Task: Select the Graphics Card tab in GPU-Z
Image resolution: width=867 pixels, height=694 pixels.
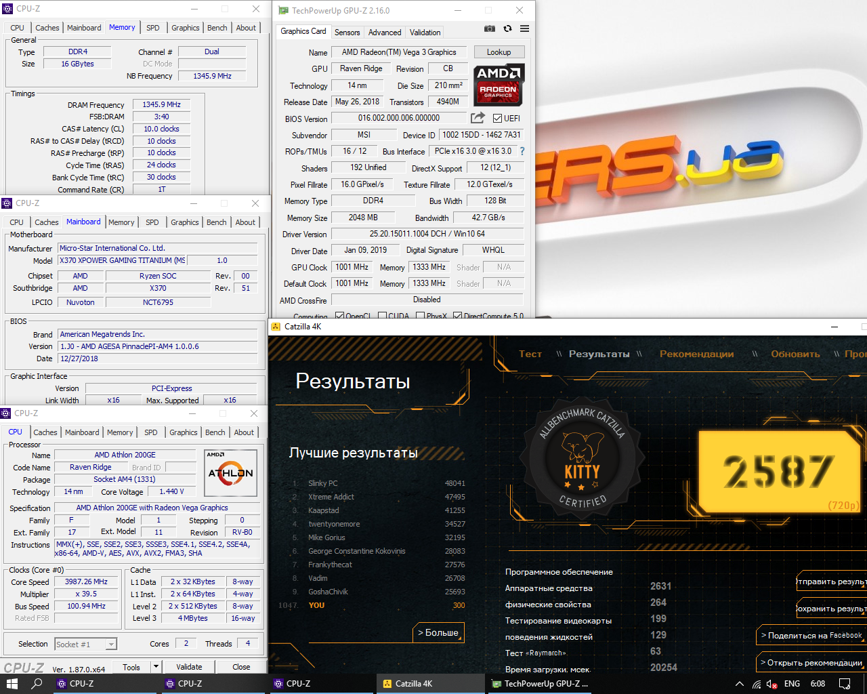Action: 303,31
